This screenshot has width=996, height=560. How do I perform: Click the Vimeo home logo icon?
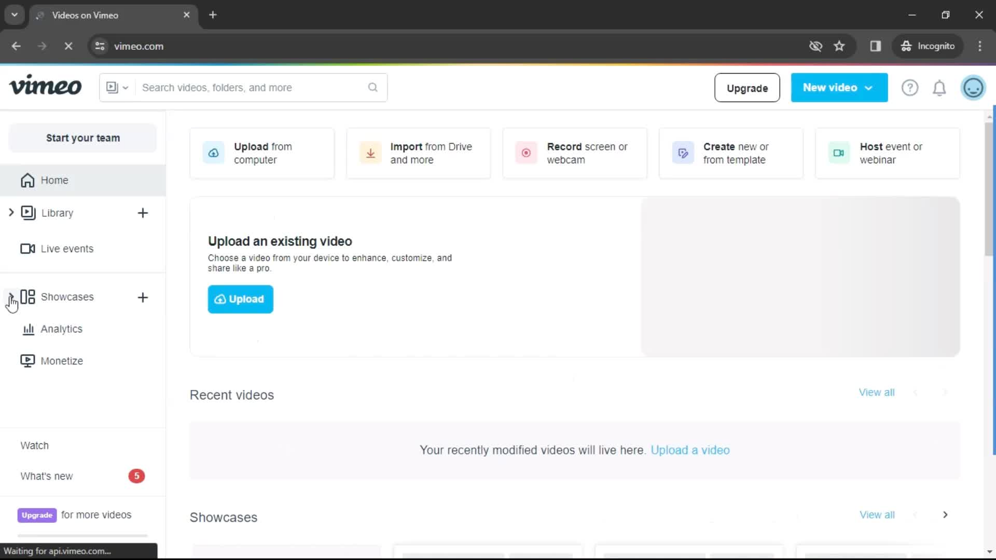click(x=45, y=87)
